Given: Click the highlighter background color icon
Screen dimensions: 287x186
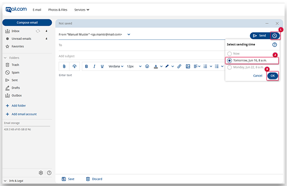Looking at the screenshot, I should pyautogui.click(x=167, y=66).
